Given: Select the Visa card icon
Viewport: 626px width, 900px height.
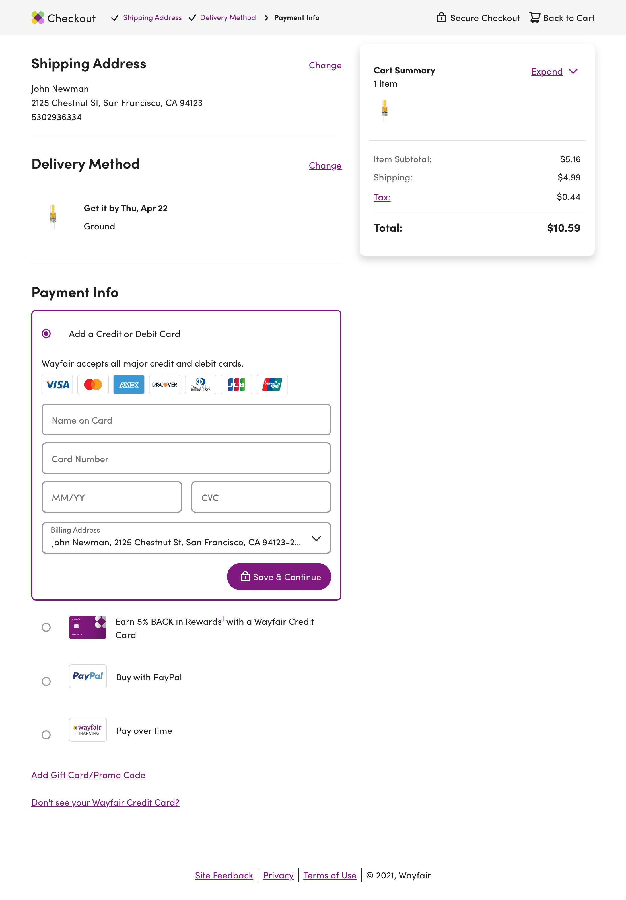Looking at the screenshot, I should (x=57, y=385).
